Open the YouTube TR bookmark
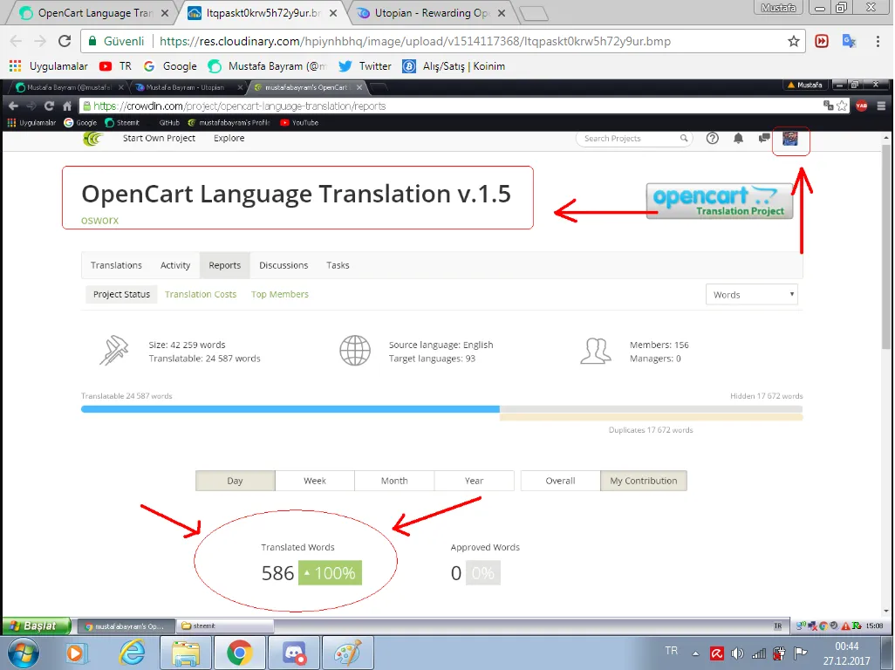 (115, 66)
